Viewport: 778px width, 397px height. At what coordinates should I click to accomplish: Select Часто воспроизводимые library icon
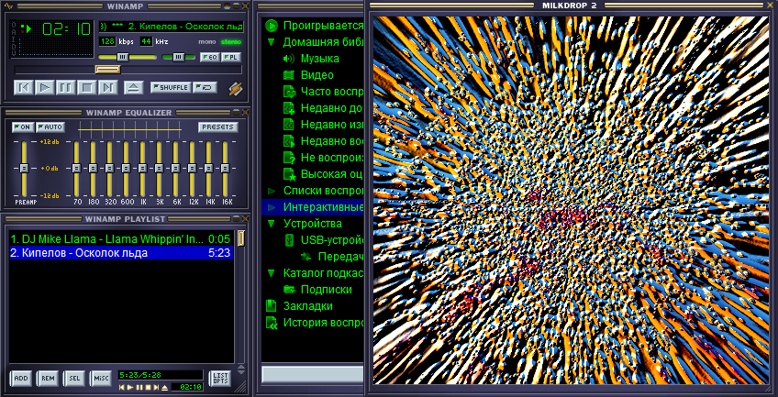coord(289,92)
